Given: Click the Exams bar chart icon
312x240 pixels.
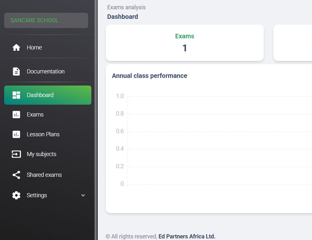Looking at the screenshot, I should pyautogui.click(x=16, y=115).
